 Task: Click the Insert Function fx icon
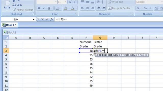pyautogui.click(x=51, y=19)
